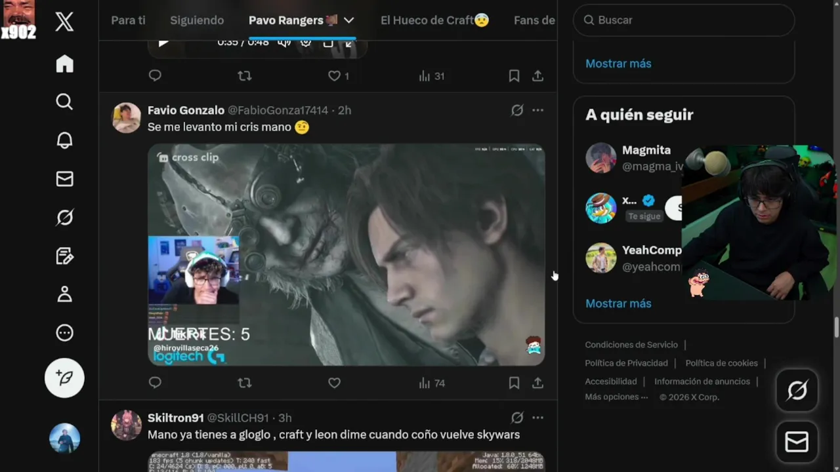Reply to the top video post
Viewport: 840px width, 472px height.
coord(155,75)
